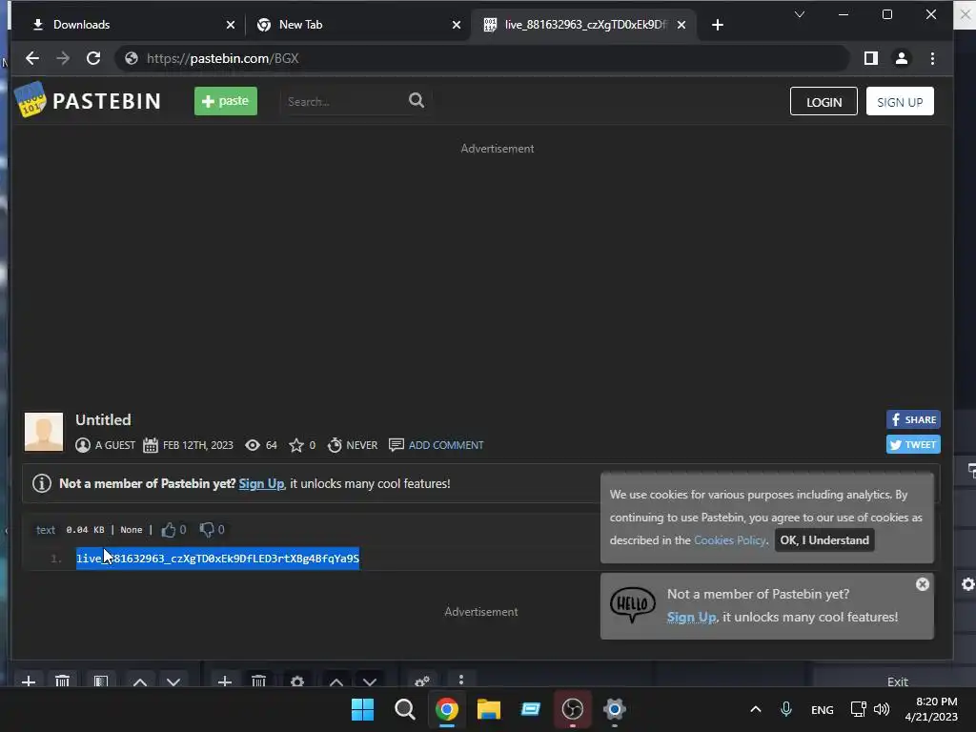Open File Explorer from the taskbar
Viewport: 976px width, 732px height.
tap(489, 709)
